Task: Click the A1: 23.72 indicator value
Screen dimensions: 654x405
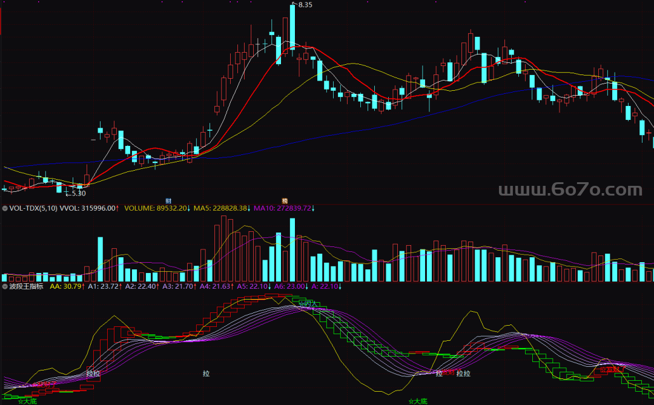Action: (105, 286)
